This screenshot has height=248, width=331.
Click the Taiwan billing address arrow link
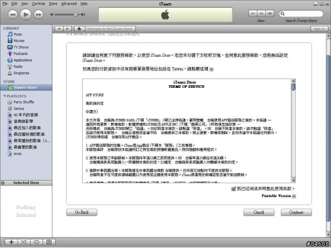click(212, 69)
